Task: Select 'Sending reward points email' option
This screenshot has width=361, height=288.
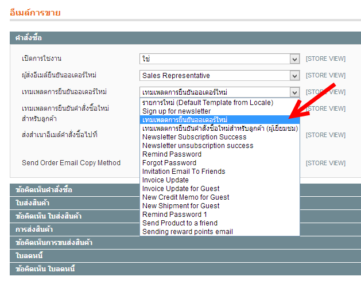Action: pos(188,232)
